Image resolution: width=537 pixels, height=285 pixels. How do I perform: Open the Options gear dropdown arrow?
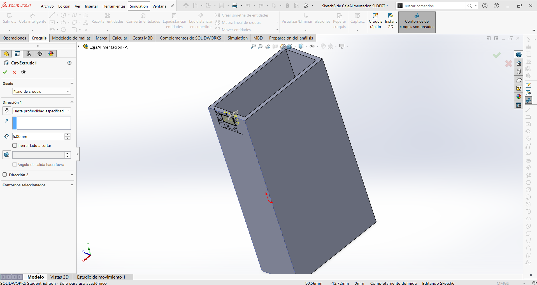pos(312,6)
